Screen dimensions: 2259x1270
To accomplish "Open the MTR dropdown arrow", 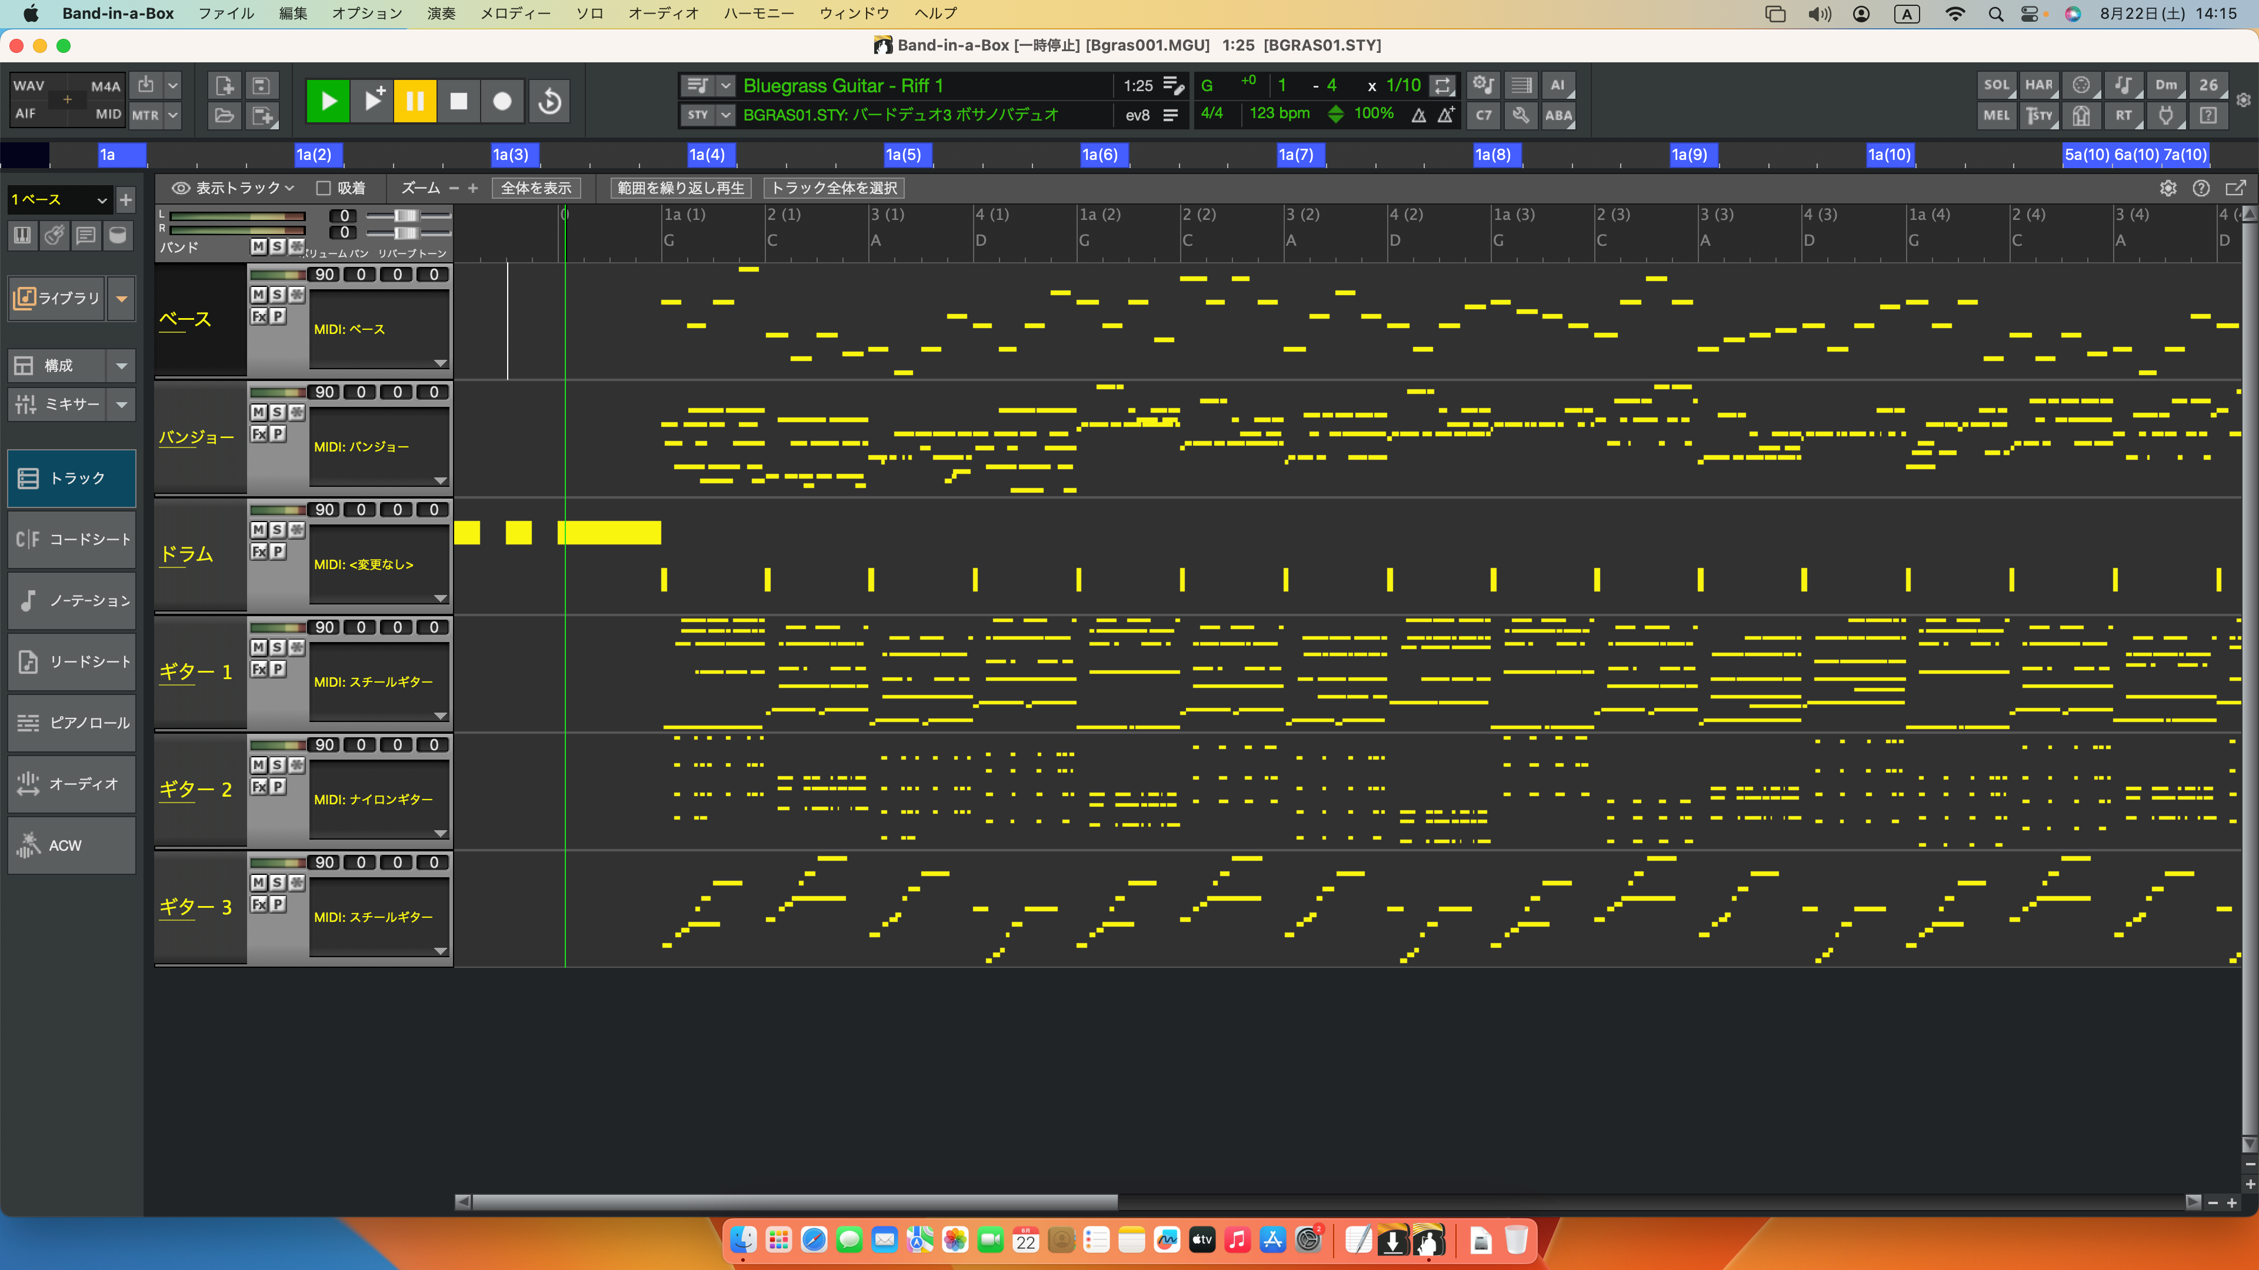I will click(x=173, y=115).
